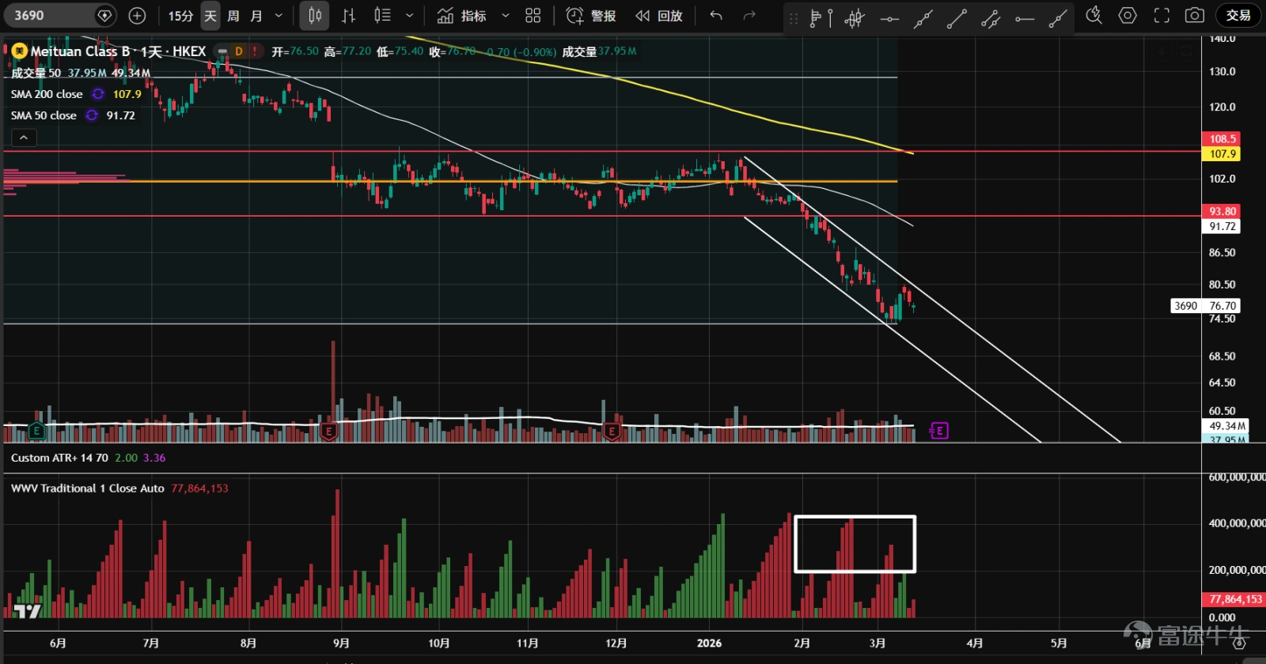Click the Custom ATR+ 14 70 indicator label

pos(59,458)
